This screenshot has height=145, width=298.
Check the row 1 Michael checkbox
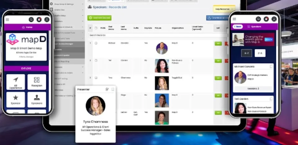(96, 43)
